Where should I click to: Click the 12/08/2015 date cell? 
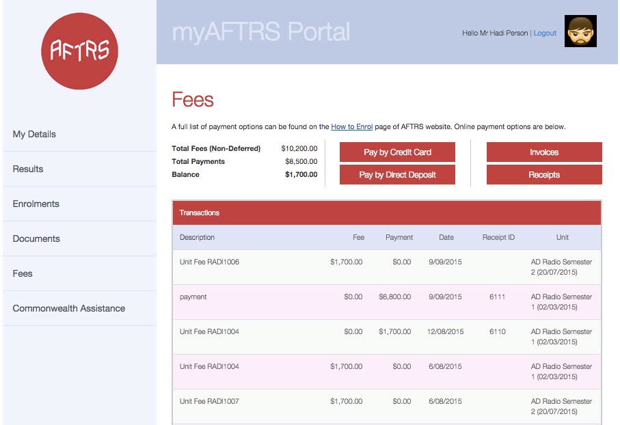(445, 331)
